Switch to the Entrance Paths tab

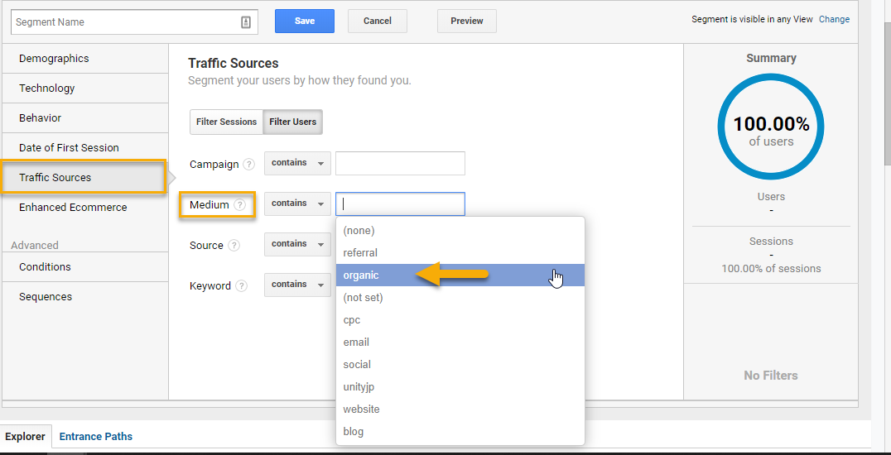point(96,437)
